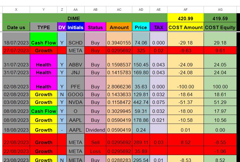Select column header AE
This screenshot has height=162, width=240.
[x=159, y=10]
